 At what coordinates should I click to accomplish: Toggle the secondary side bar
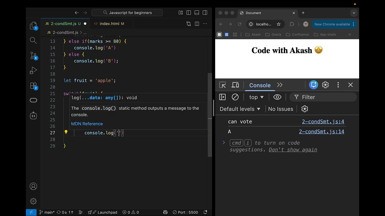pos(205,13)
